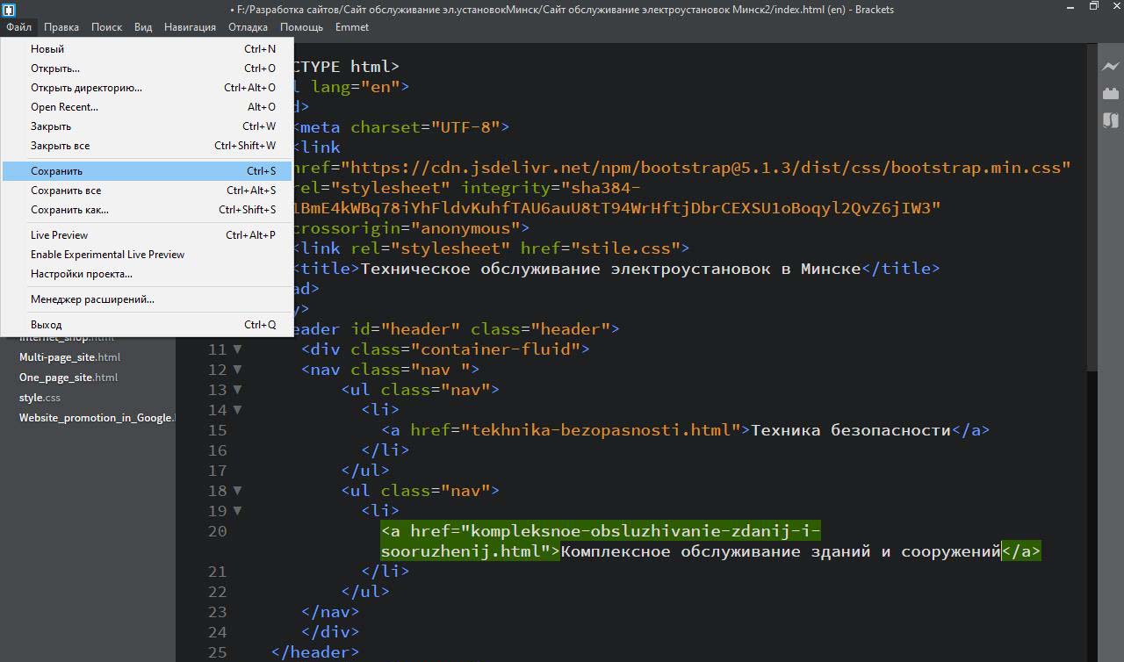Restore down the Brackets window
This screenshot has height=662, width=1124.
point(1093,7)
